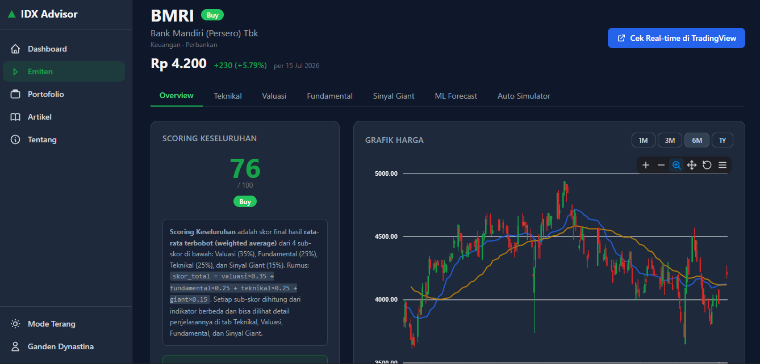Click the external-link icon in TradingView button
760x364 pixels.
pyautogui.click(x=621, y=38)
